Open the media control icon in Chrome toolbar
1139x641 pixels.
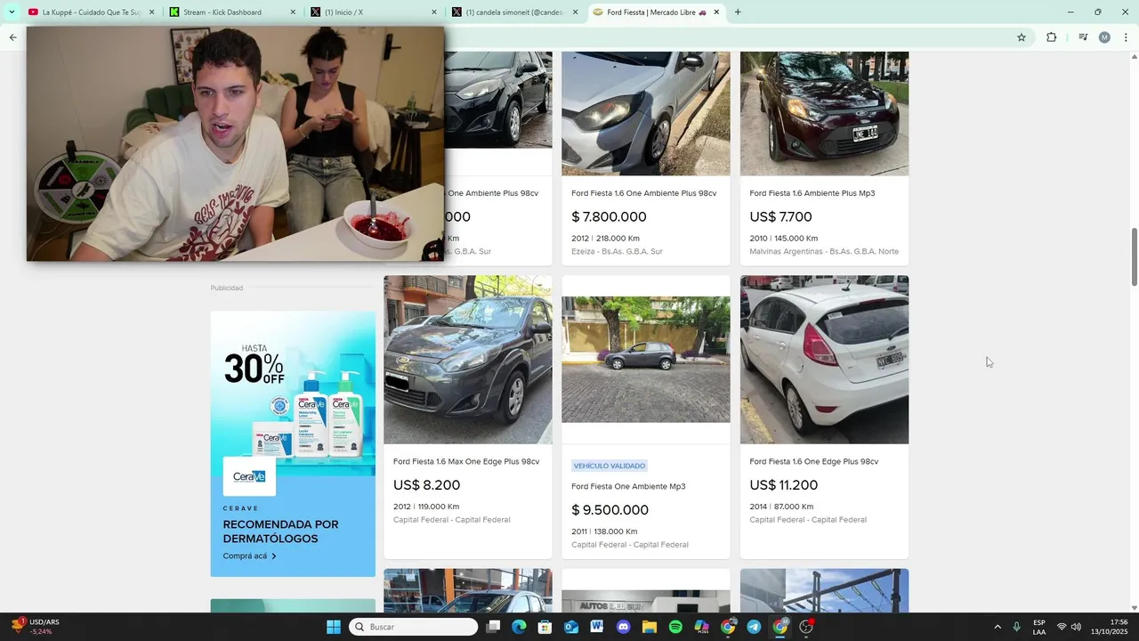[1083, 37]
